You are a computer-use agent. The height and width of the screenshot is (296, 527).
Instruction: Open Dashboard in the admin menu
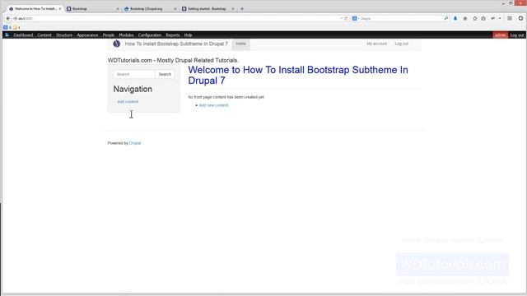[x=23, y=35]
